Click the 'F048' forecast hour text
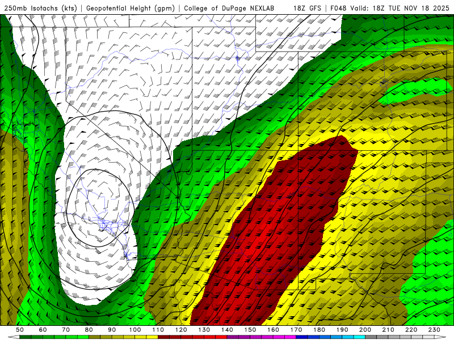 coord(338,8)
